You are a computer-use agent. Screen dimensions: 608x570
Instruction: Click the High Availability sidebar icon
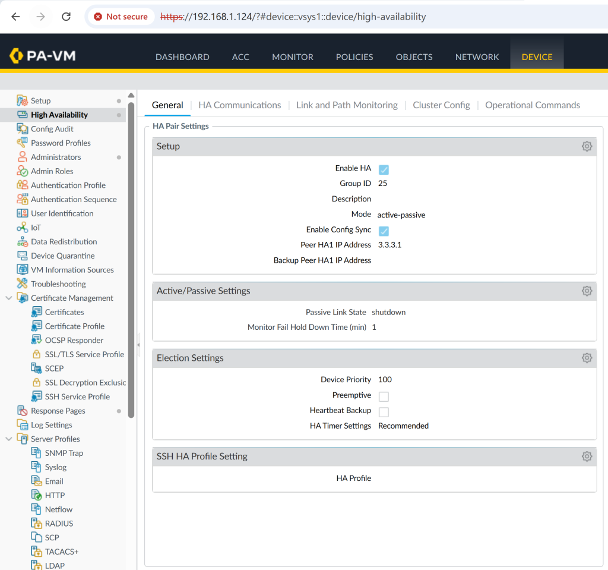pyautogui.click(x=22, y=115)
